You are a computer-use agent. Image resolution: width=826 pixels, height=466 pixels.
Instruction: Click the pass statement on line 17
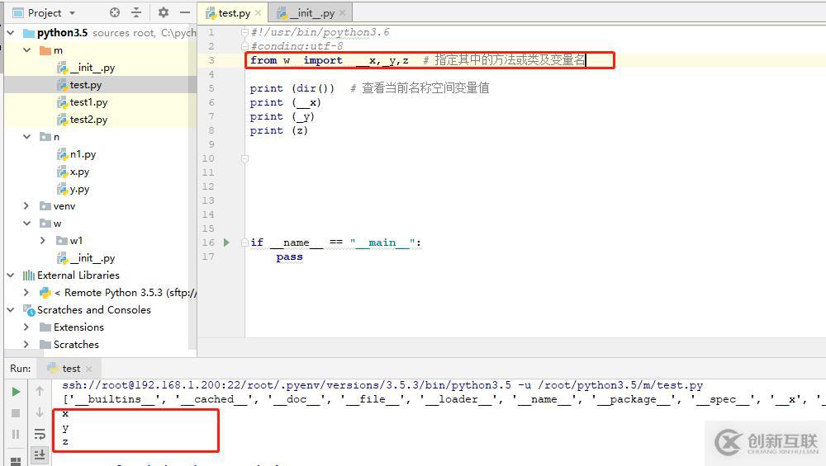(289, 257)
